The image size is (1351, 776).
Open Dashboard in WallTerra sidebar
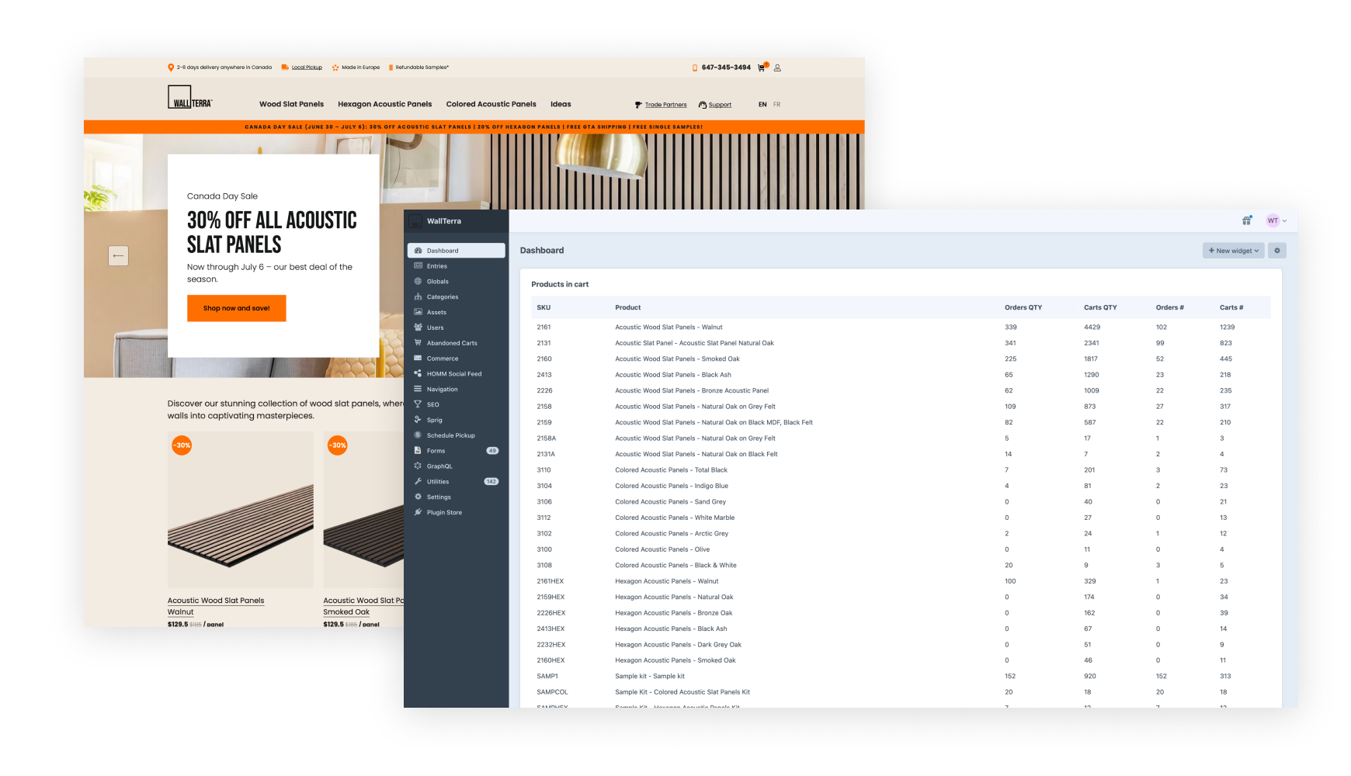[456, 251]
